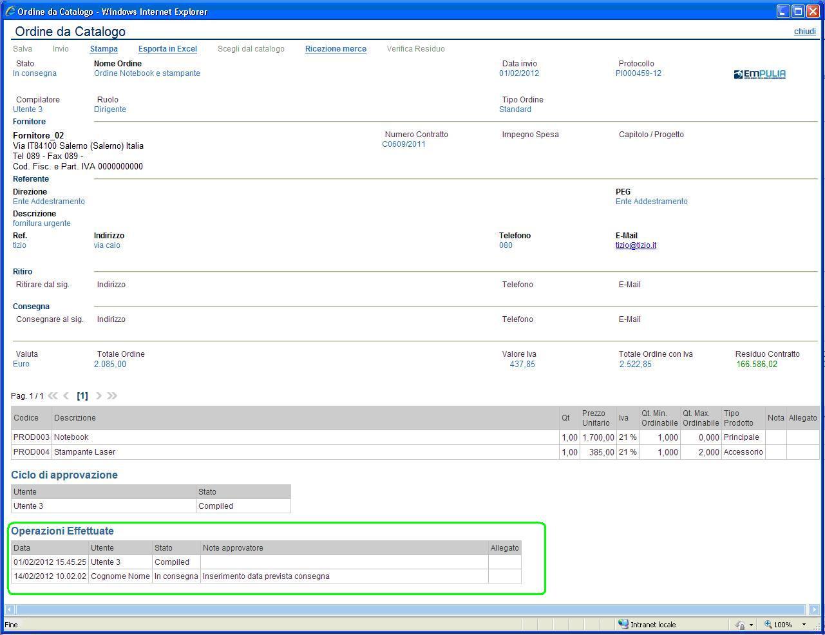
Task: Click Valore Iva value 437,85
Action: [x=522, y=365]
